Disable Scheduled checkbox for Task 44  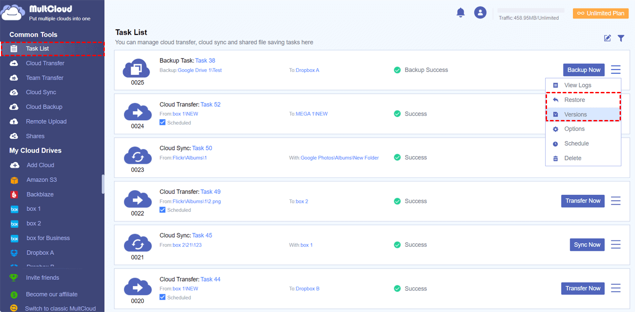click(163, 298)
